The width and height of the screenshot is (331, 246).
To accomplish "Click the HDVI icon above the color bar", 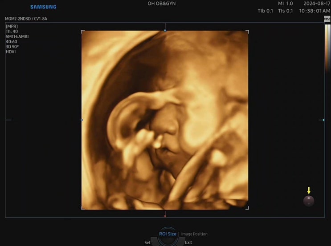I will 327,19.
